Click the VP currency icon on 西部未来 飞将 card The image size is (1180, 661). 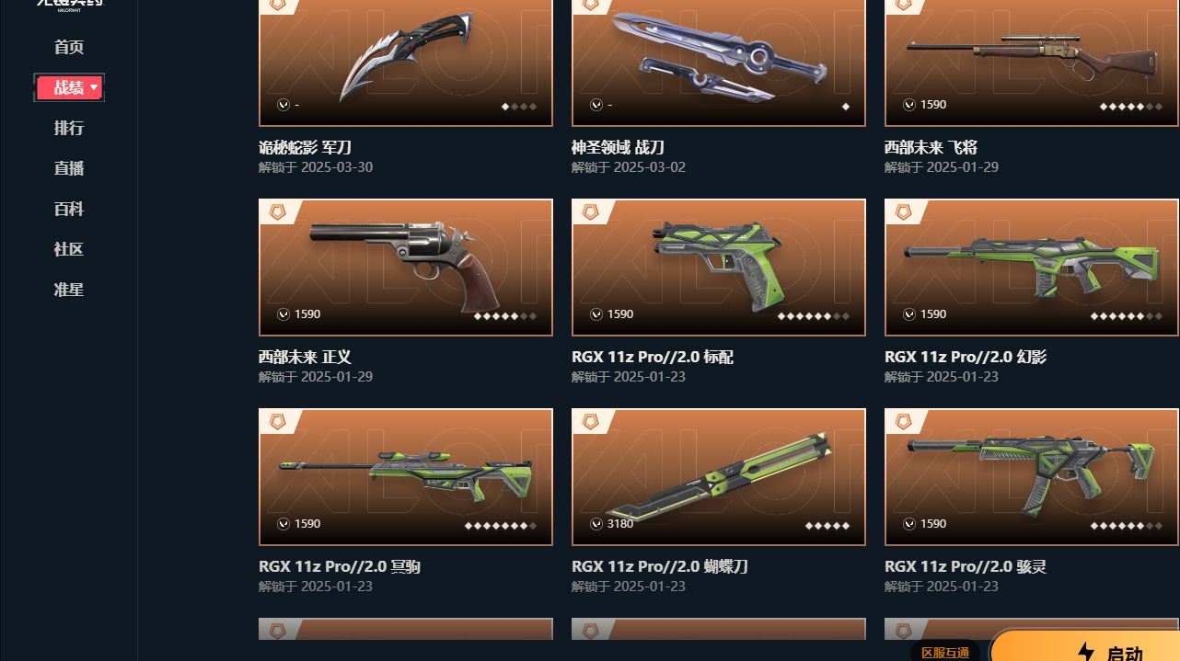pyautogui.click(x=909, y=105)
